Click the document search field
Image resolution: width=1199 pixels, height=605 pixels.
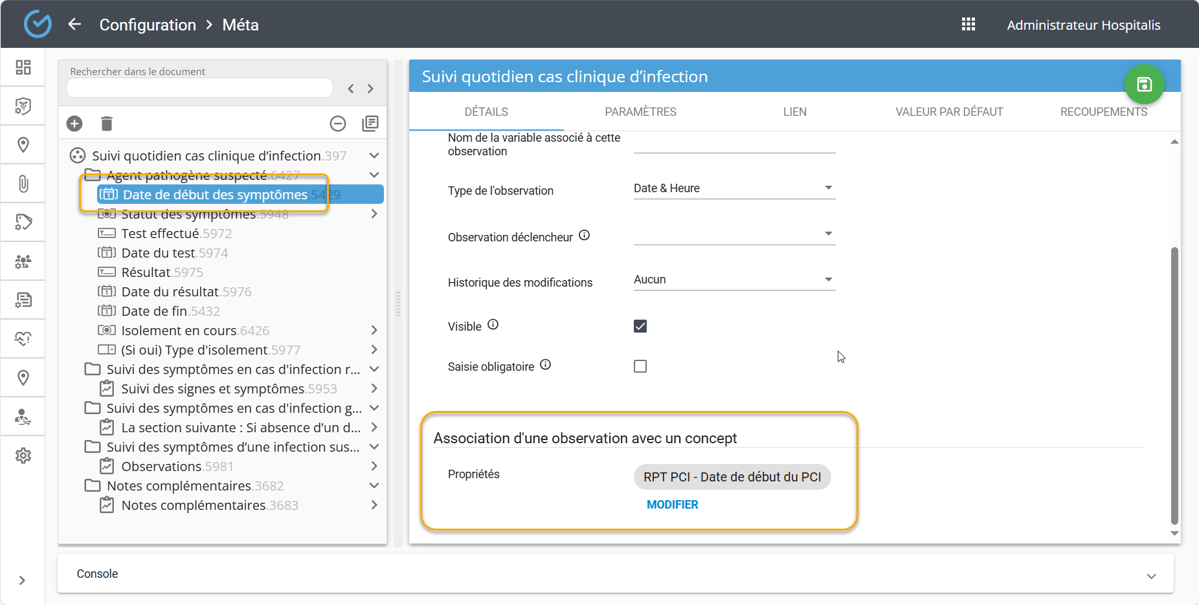point(199,88)
